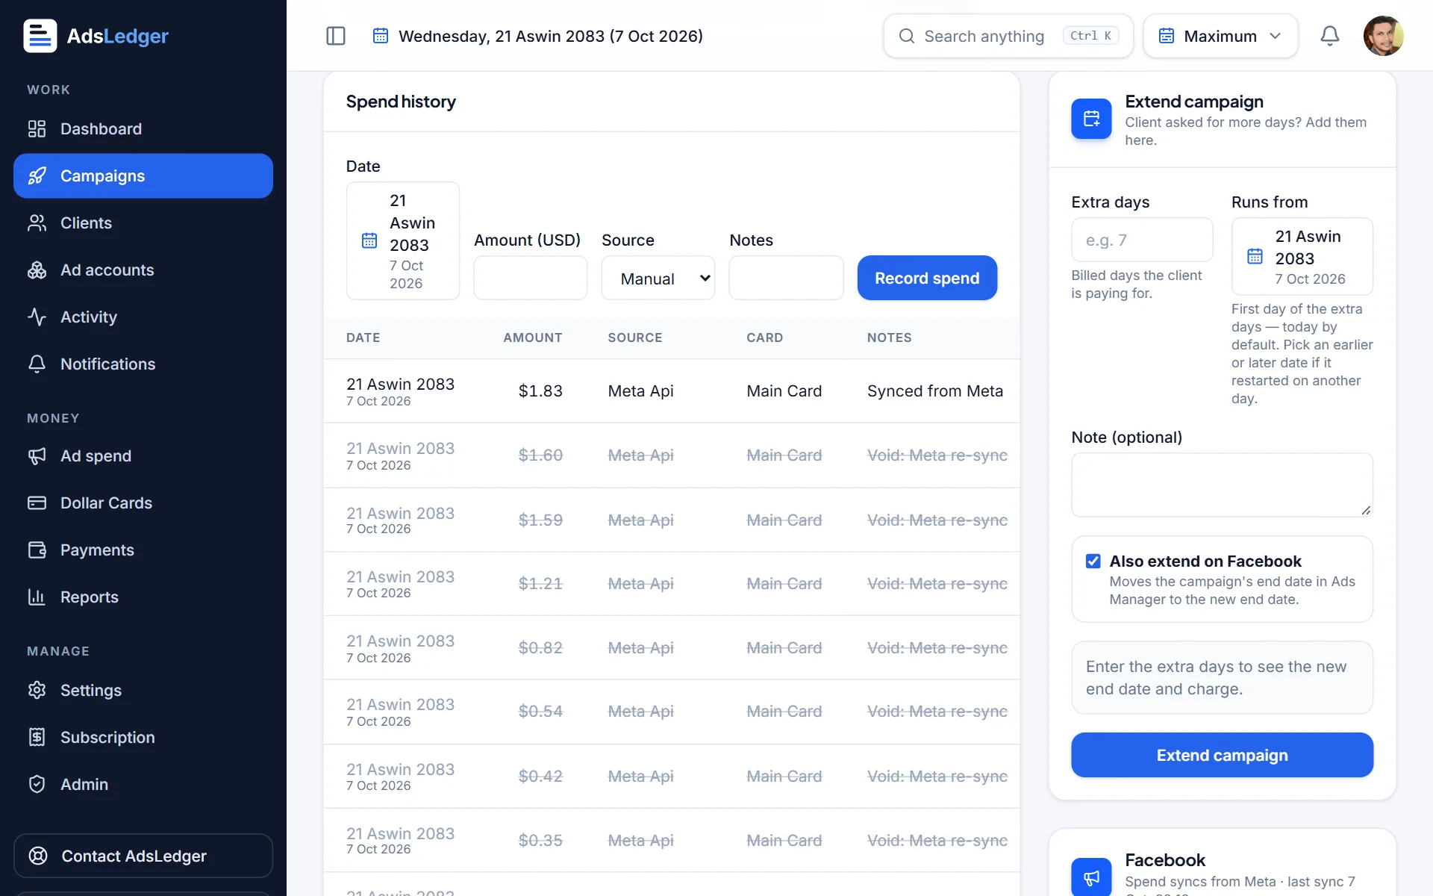Image resolution: width=1433 pixels, height=896 pixels.
Task: Click the AMOUNT column header
Action: [533, 337]
